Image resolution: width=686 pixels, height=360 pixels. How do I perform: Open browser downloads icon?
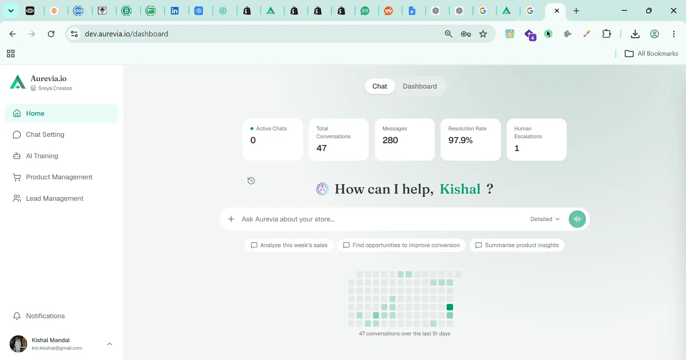[635, 34]
